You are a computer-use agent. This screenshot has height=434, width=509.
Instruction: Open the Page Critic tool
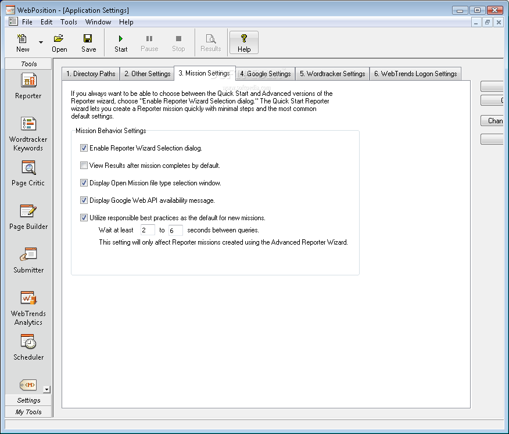point(28,173)
